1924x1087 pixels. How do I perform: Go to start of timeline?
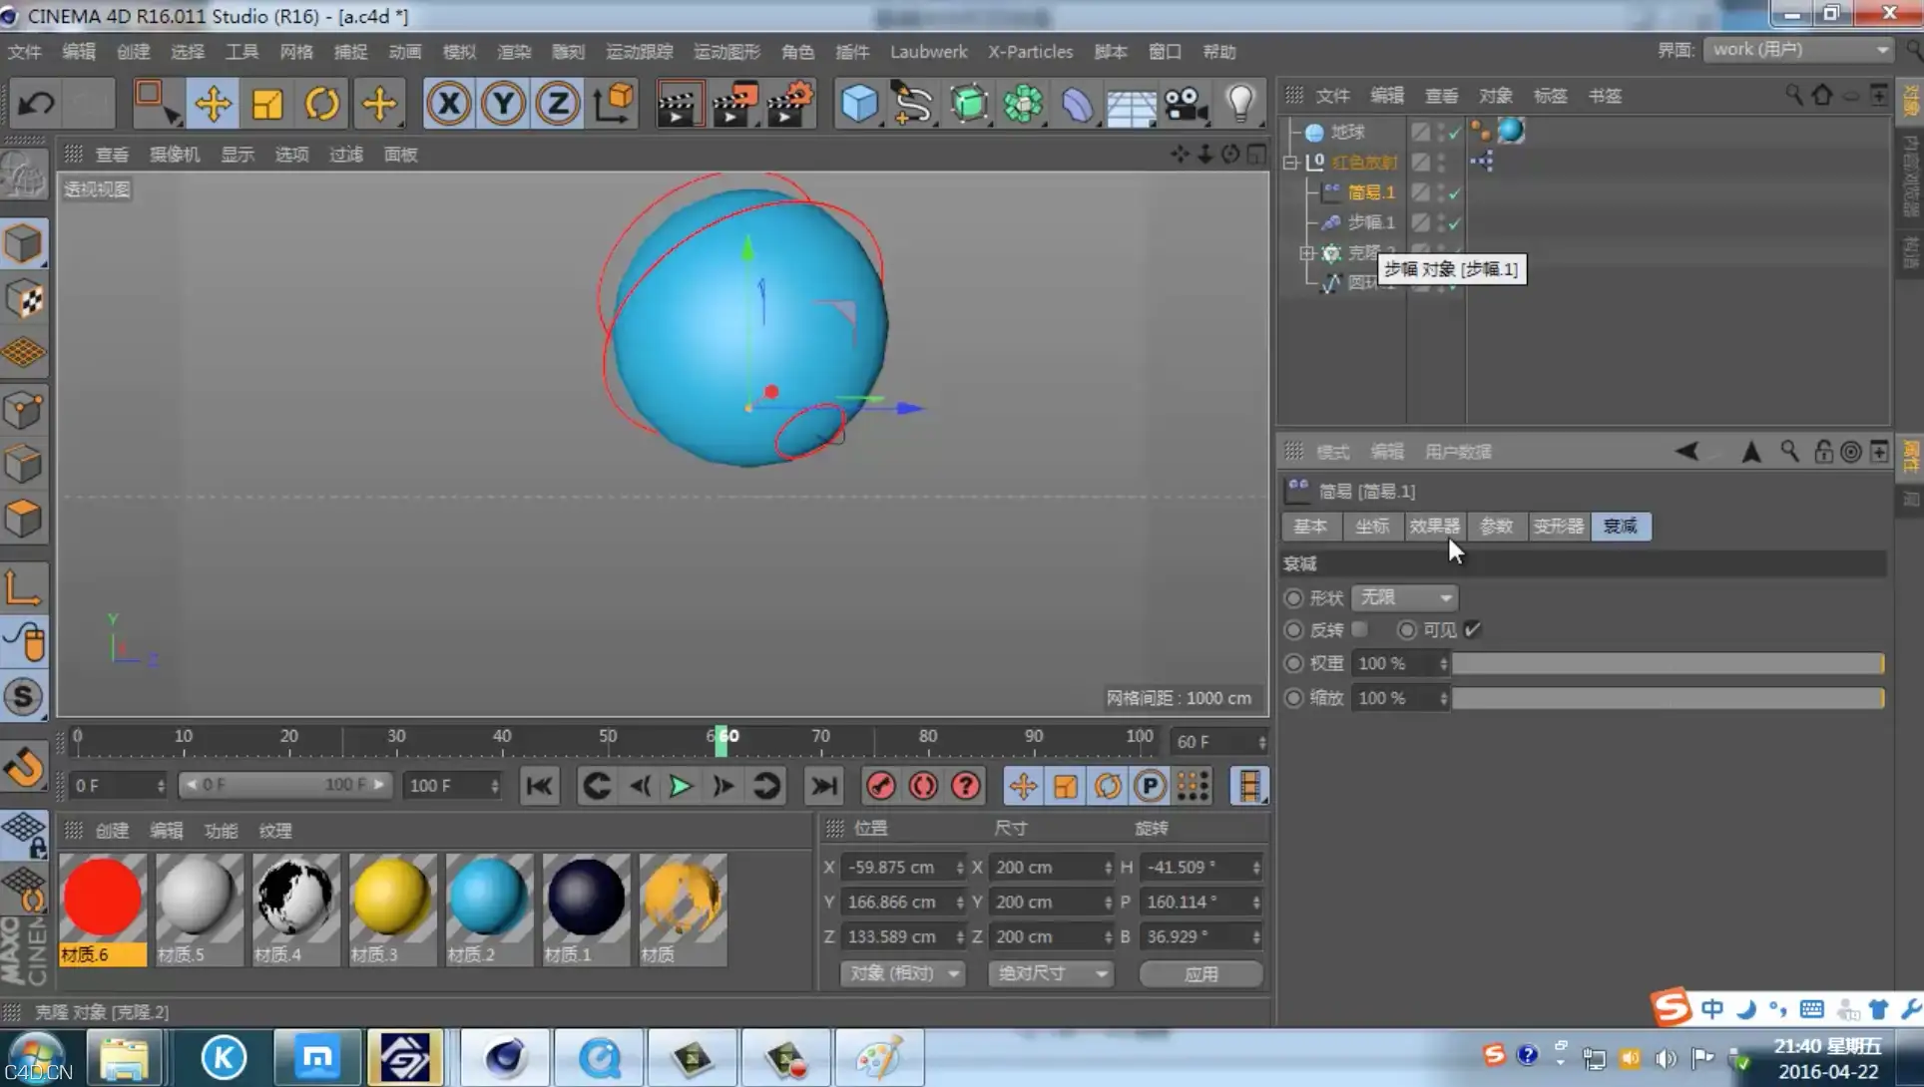pyautogui.click(x=539, y=786)
